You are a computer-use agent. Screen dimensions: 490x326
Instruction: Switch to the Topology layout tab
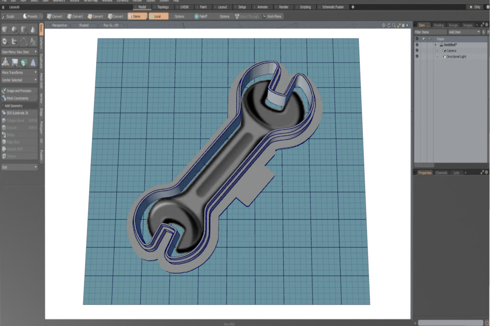coord(163,7)
